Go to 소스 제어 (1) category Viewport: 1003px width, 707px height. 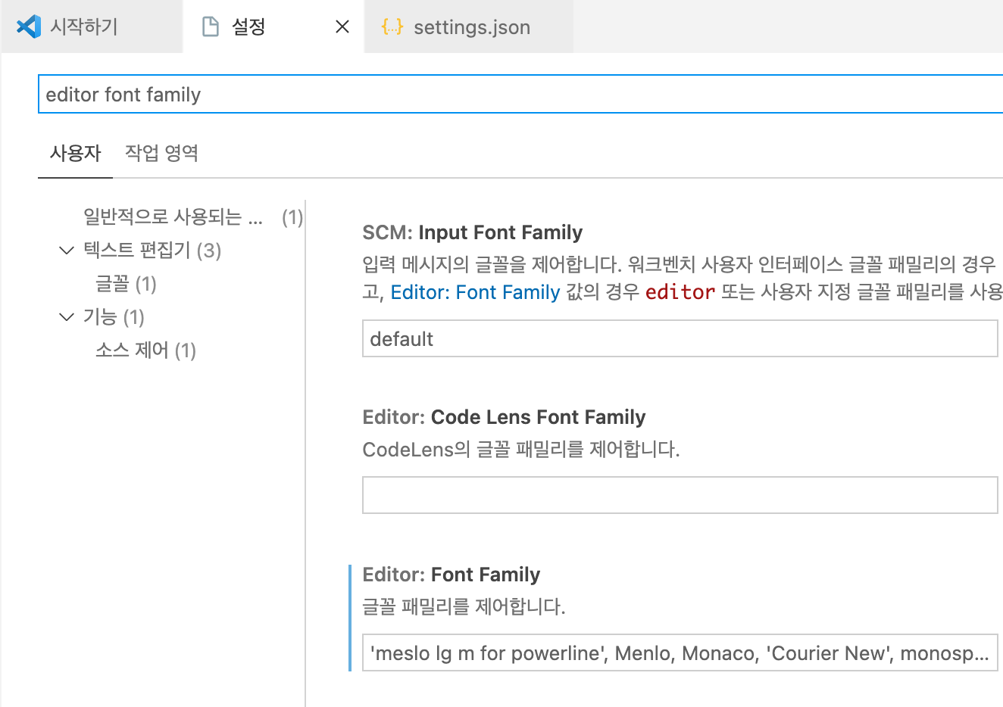click(x=145, y=350)
